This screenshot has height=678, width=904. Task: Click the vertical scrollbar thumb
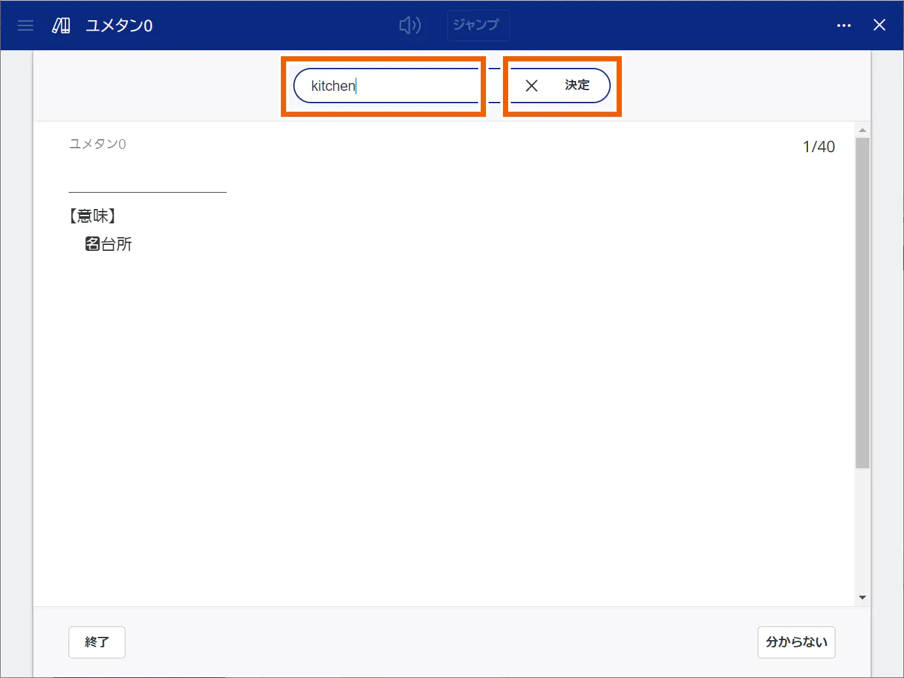[x=862, y=303]
